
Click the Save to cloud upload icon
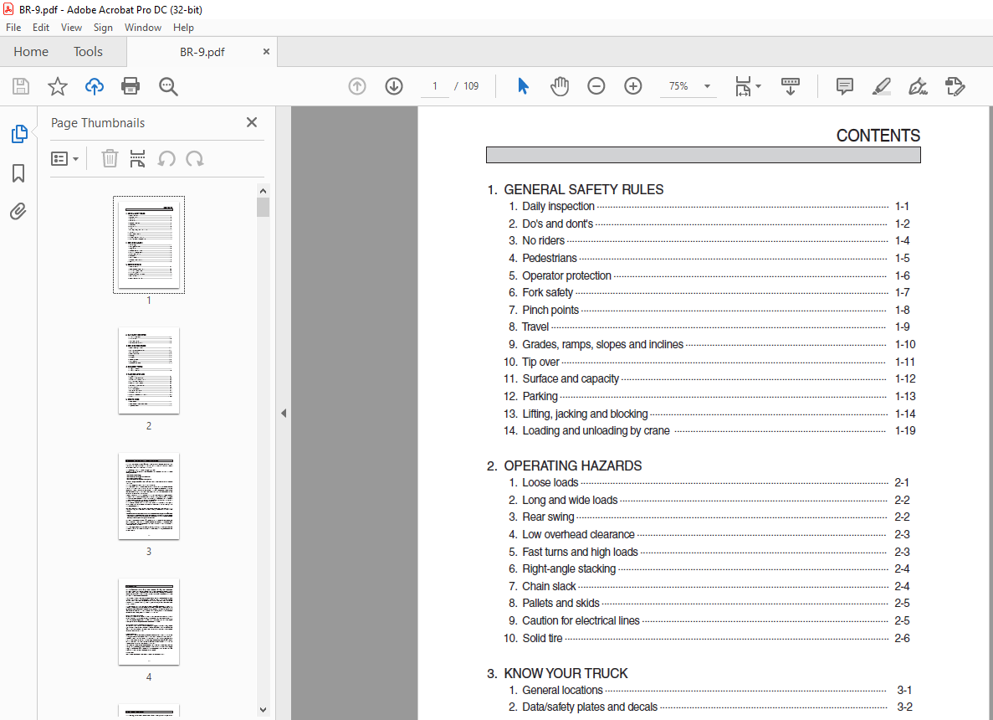95,86
